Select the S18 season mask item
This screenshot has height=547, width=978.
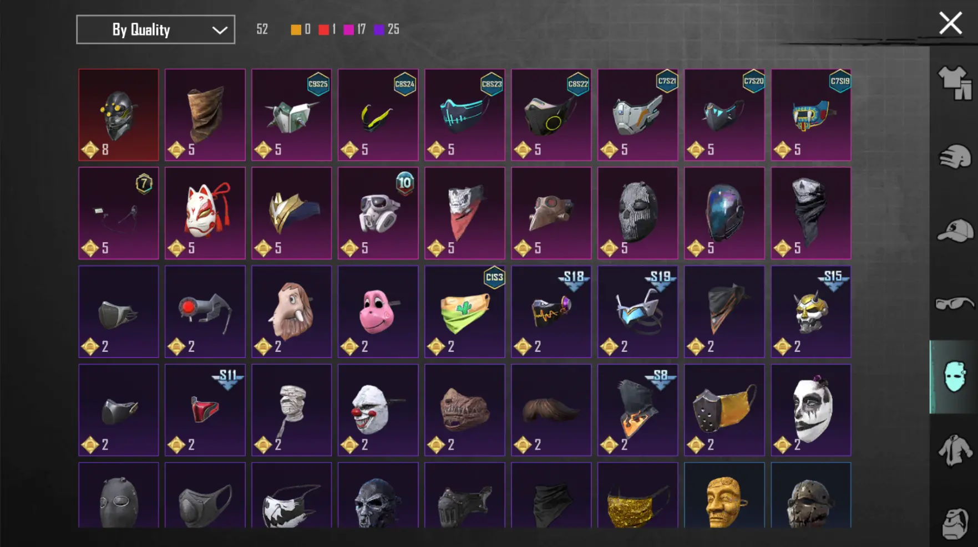click(x=551, y=311)
